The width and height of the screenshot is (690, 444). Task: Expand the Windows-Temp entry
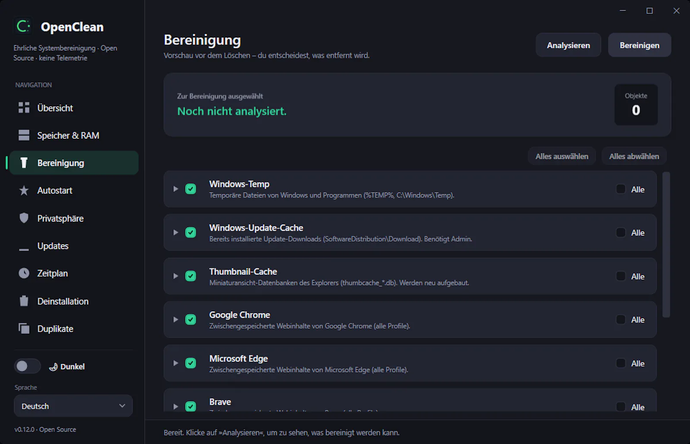point(176,189)
